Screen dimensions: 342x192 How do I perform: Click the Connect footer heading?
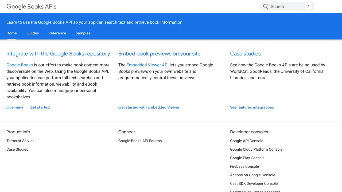point(127,132)
